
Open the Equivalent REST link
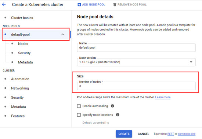(170, 134)
